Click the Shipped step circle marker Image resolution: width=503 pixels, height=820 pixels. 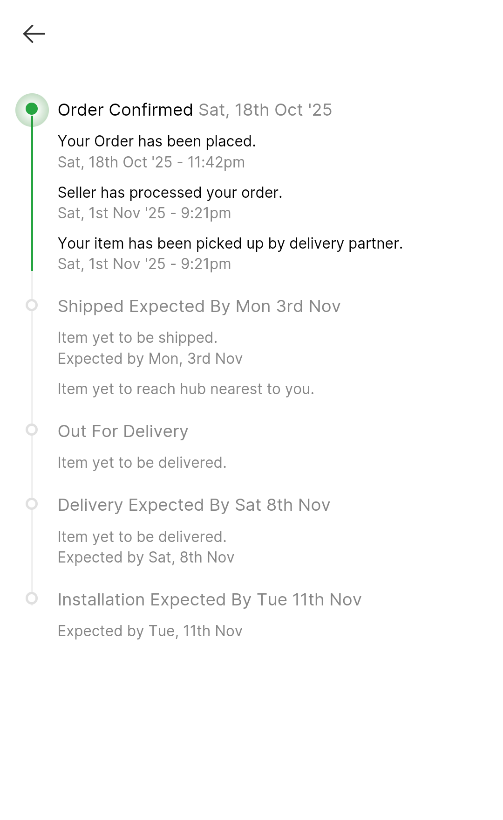pyautogui.click(x=32, y=306)
